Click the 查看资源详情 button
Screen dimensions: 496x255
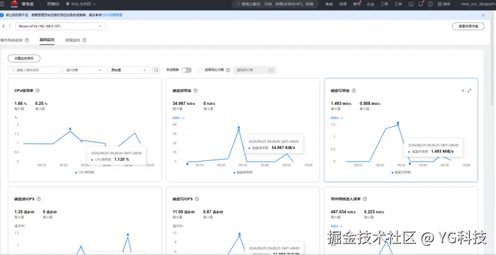[x=468, y=26]
